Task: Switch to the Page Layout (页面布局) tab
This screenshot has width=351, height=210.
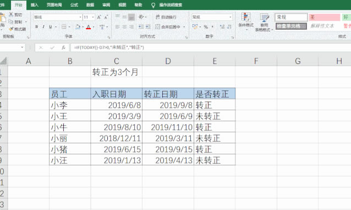Action: [x=54, y=5]
